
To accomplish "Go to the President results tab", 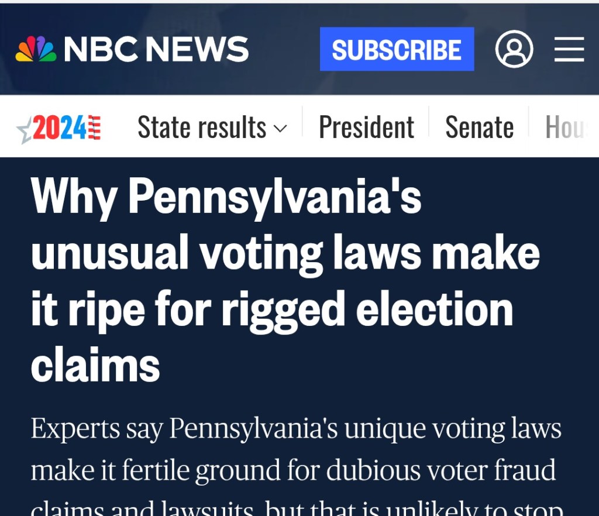I will (366, 128).
